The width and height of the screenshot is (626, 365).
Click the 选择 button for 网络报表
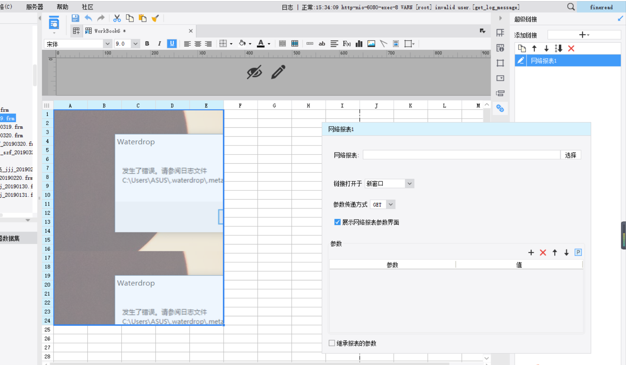click(570, 155)
